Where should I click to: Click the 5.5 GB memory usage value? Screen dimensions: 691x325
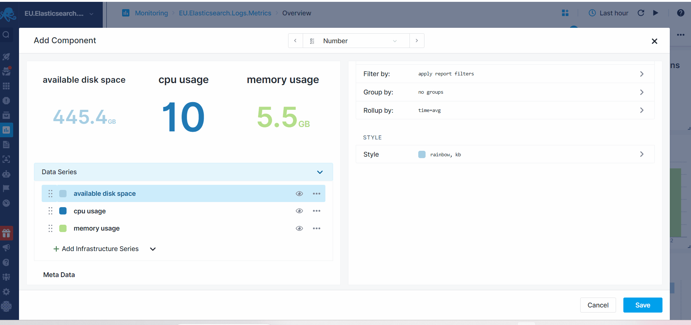(283, 117)
